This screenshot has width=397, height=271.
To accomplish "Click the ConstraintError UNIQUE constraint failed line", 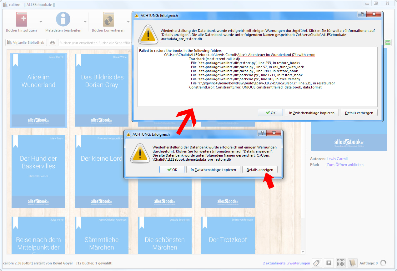I will coord(255,87).
